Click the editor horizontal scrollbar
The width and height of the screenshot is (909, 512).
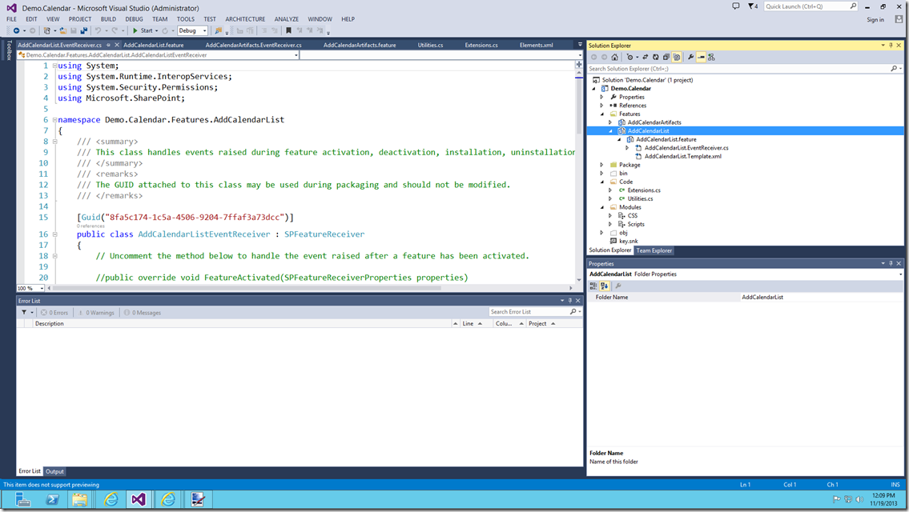pos(247,288)
